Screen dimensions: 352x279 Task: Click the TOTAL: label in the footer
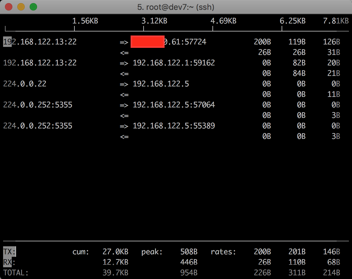click(16, 273)
